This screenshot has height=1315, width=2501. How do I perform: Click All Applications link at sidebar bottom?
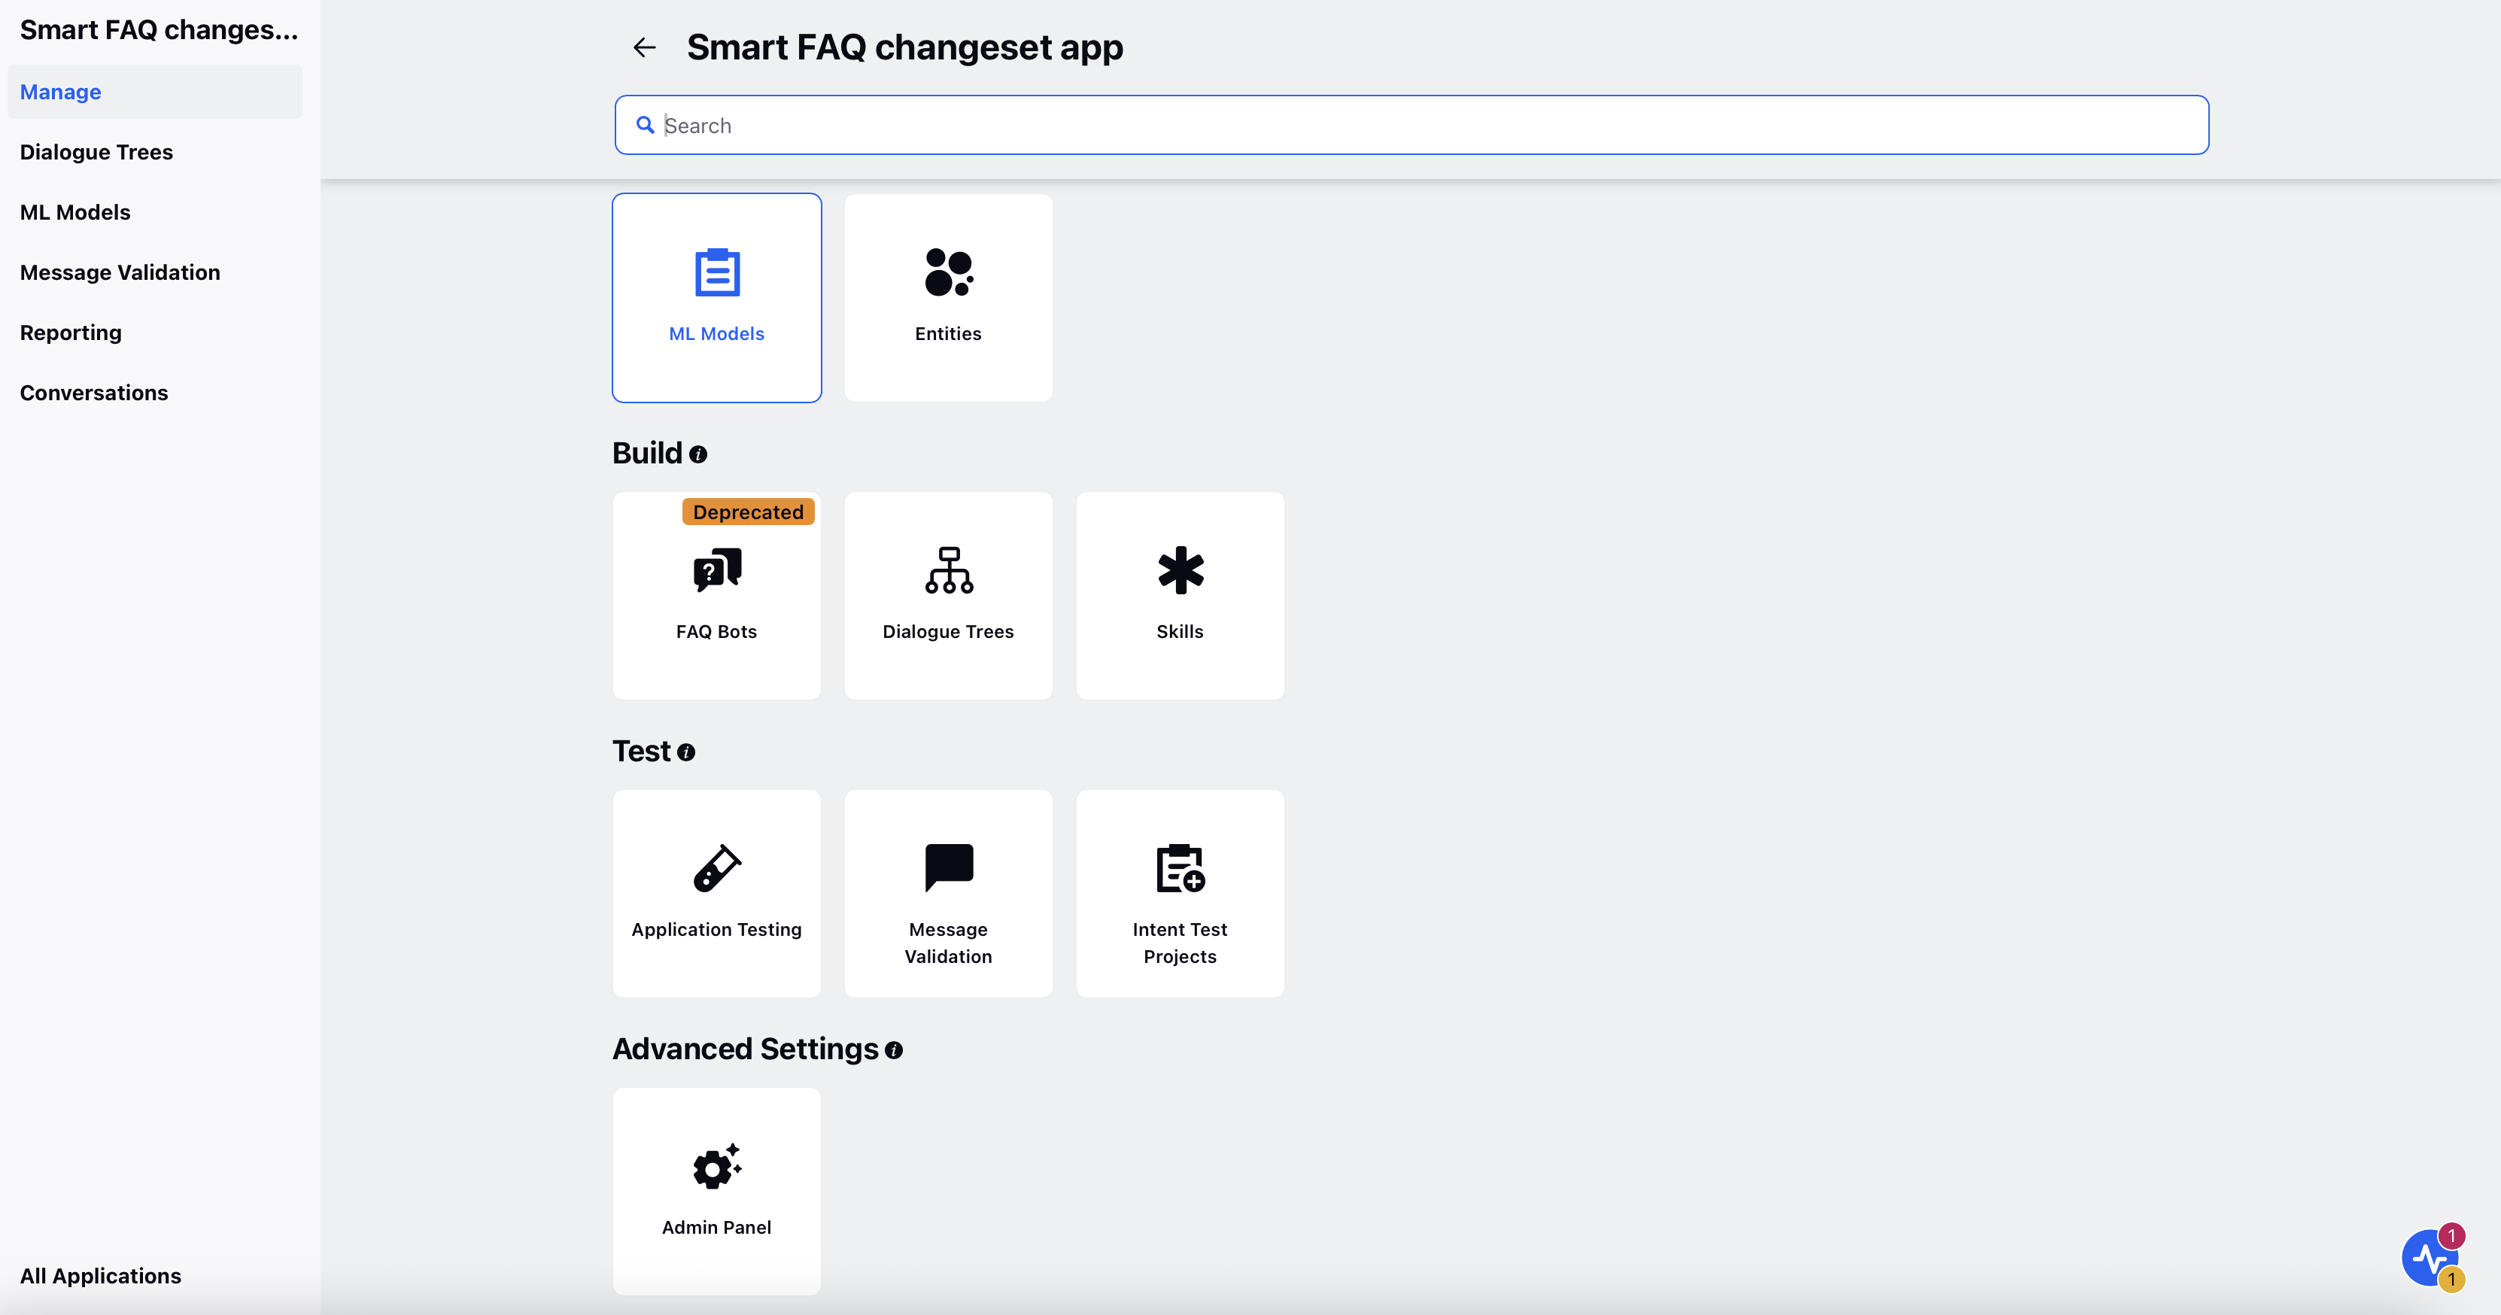pos(100,1276)
